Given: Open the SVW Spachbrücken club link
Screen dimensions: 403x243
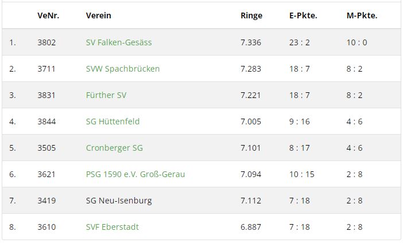Looking at the screenshot, I should click(123, 69).
